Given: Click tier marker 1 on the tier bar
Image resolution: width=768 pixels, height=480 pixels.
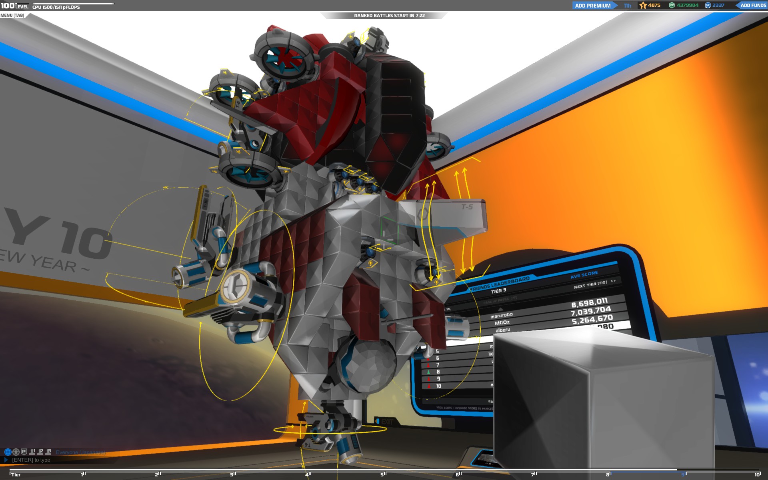Looking at the screenshot, I should [x=82, y=475].
